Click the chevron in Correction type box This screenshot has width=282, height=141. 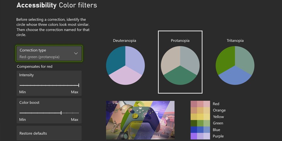[x=76, y=53]
